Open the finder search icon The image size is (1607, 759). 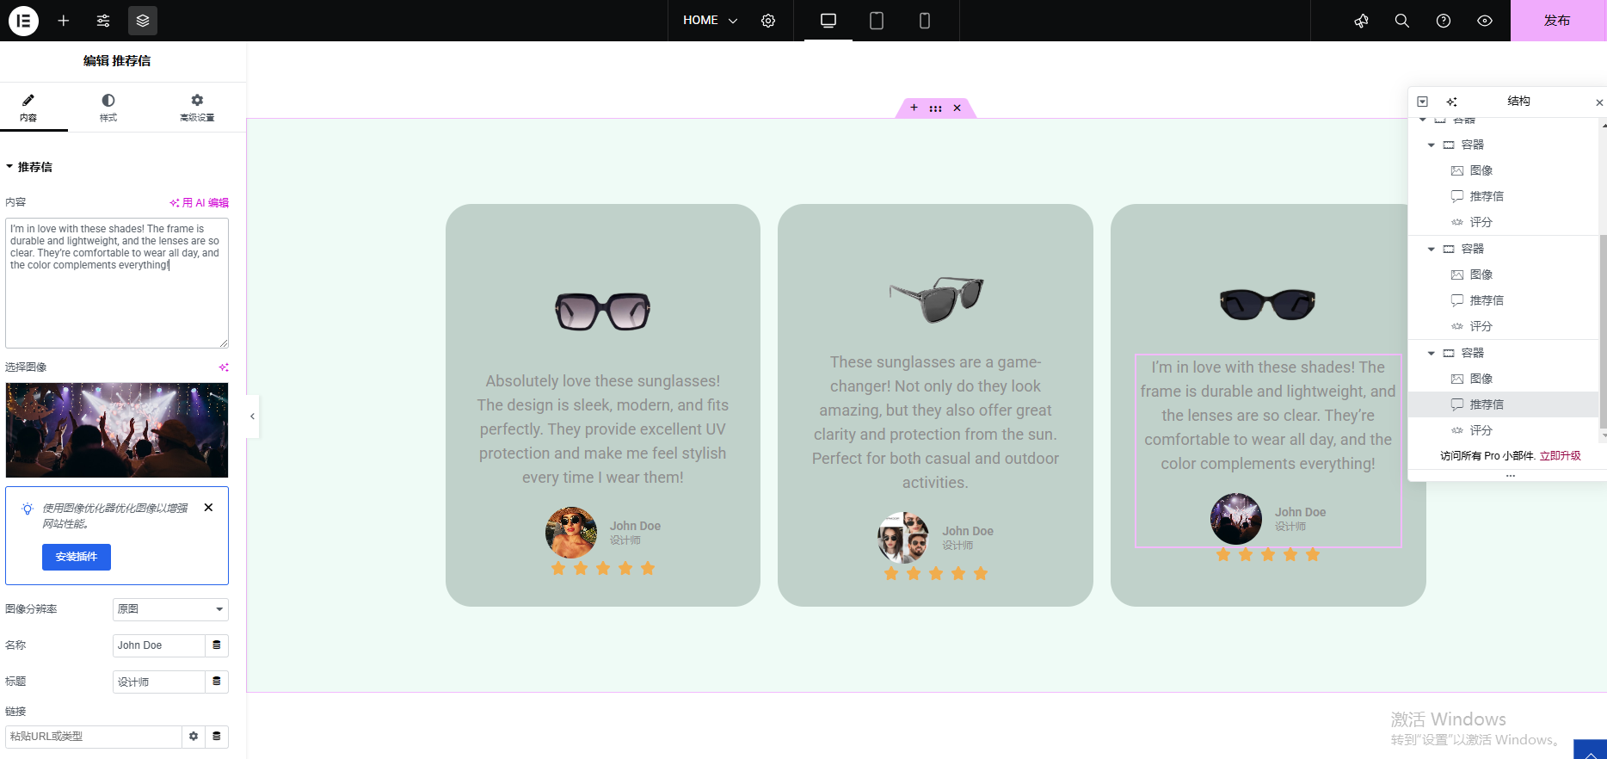pos(1401,21)
